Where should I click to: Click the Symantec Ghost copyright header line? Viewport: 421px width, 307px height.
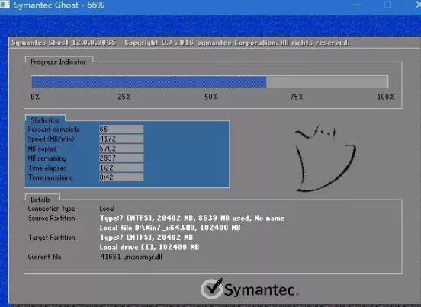[x=181, y=43]
